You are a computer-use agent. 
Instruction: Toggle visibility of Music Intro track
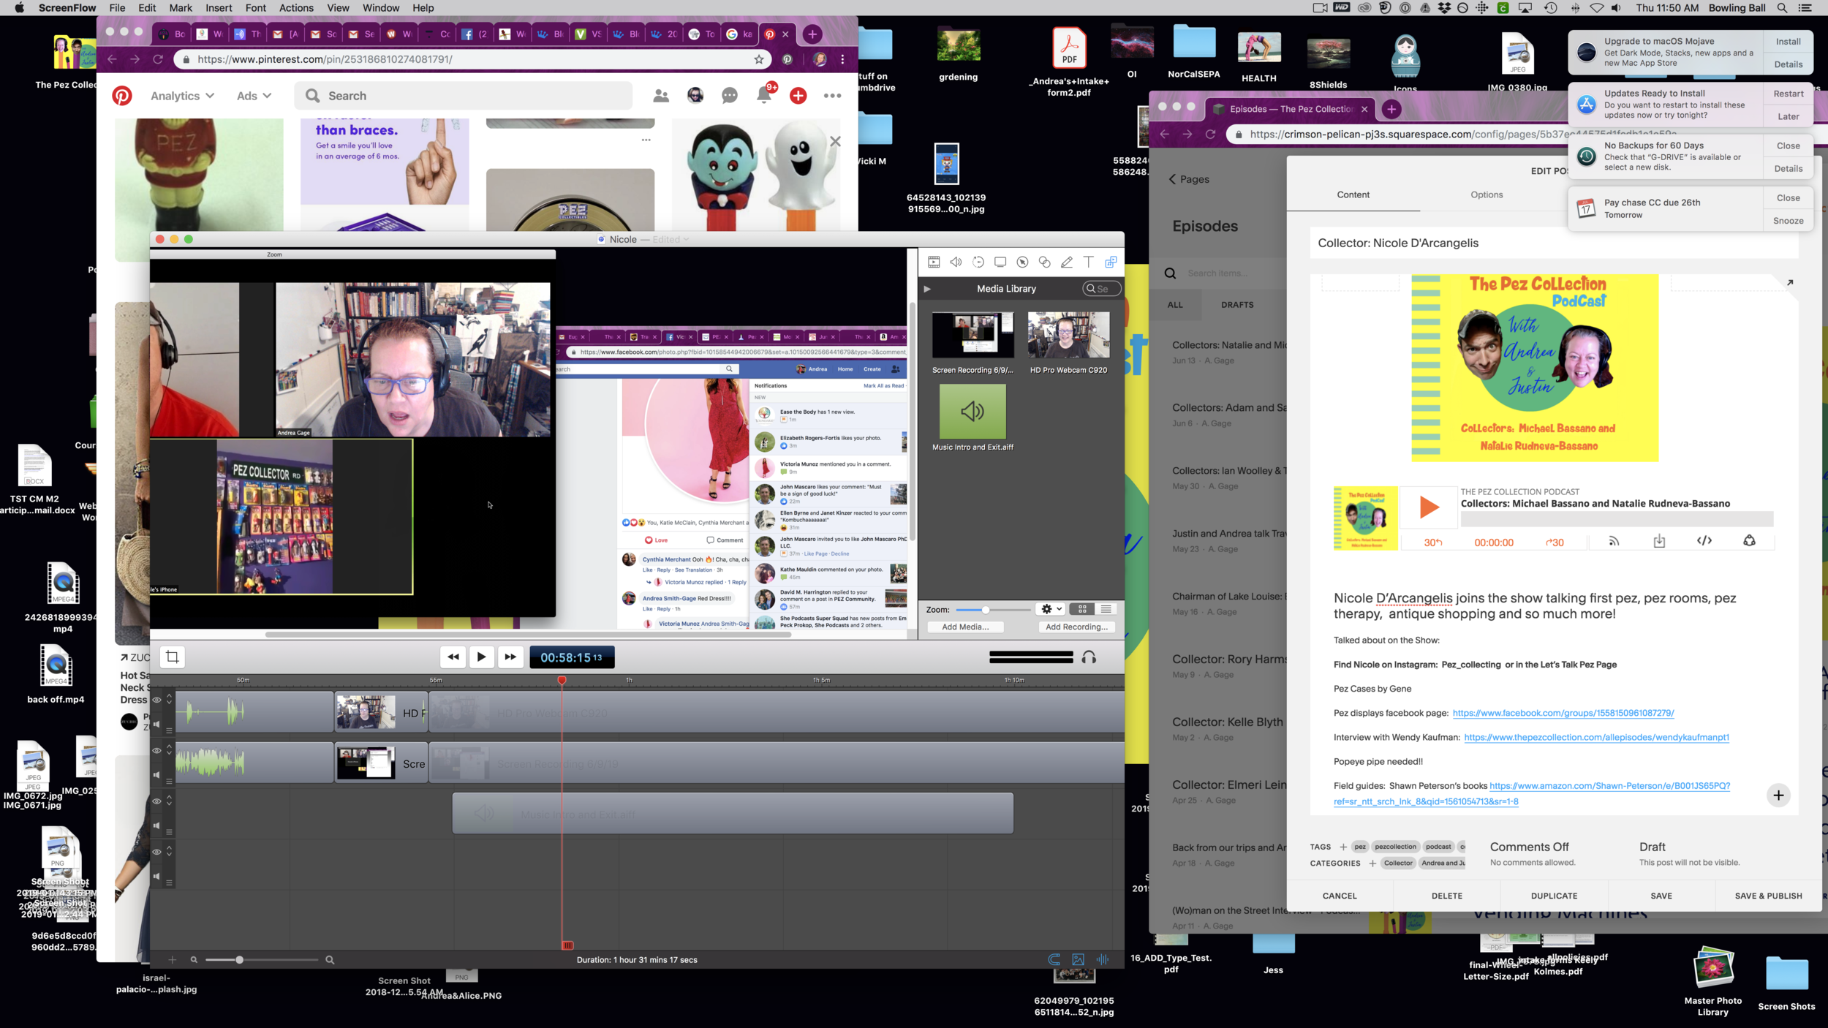[x=156, y=801]
